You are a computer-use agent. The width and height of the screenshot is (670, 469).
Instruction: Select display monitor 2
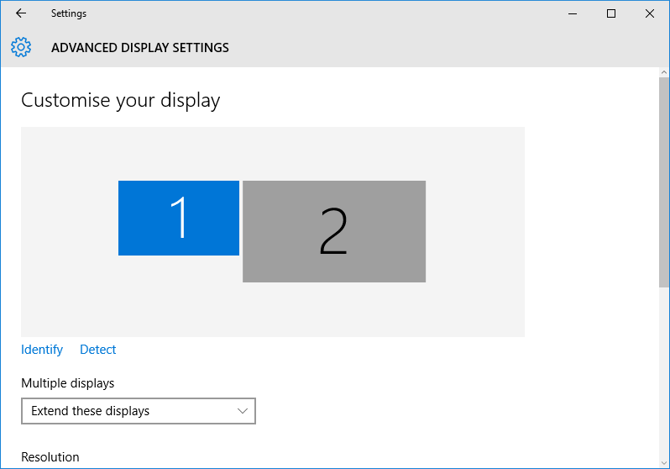click(x=334, y=231)
